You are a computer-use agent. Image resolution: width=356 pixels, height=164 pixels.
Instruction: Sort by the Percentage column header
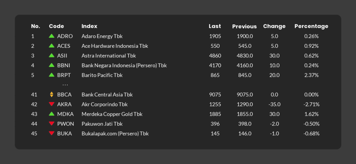[x=311, y=26]
